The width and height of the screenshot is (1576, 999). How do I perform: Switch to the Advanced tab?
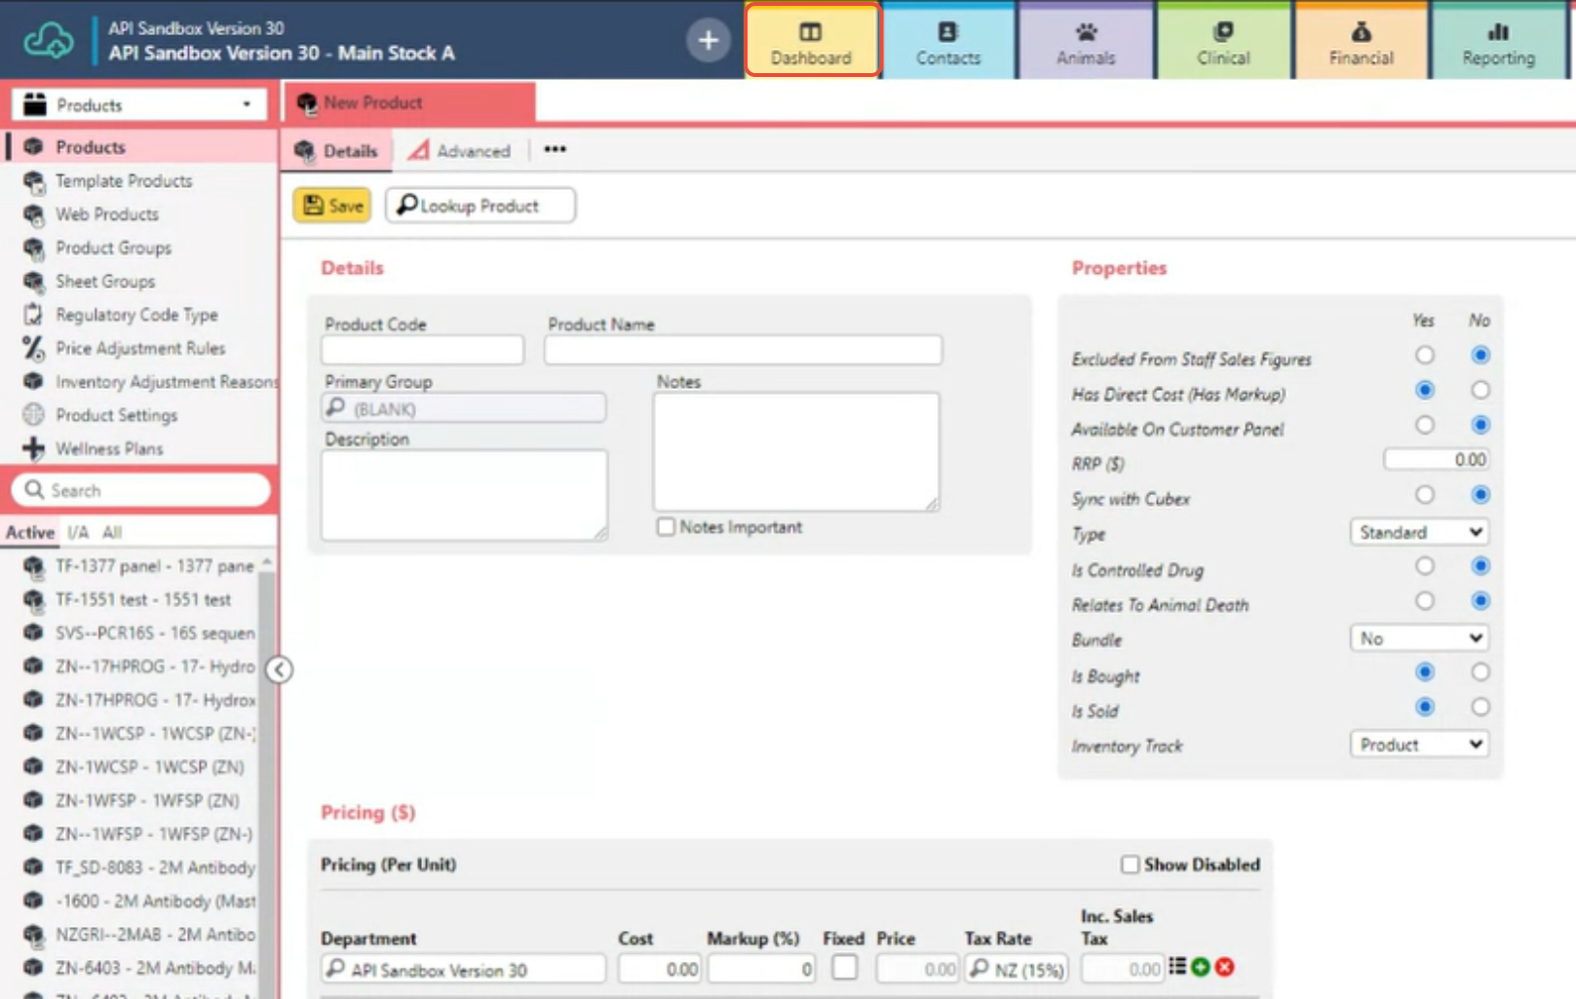point(461,150)
